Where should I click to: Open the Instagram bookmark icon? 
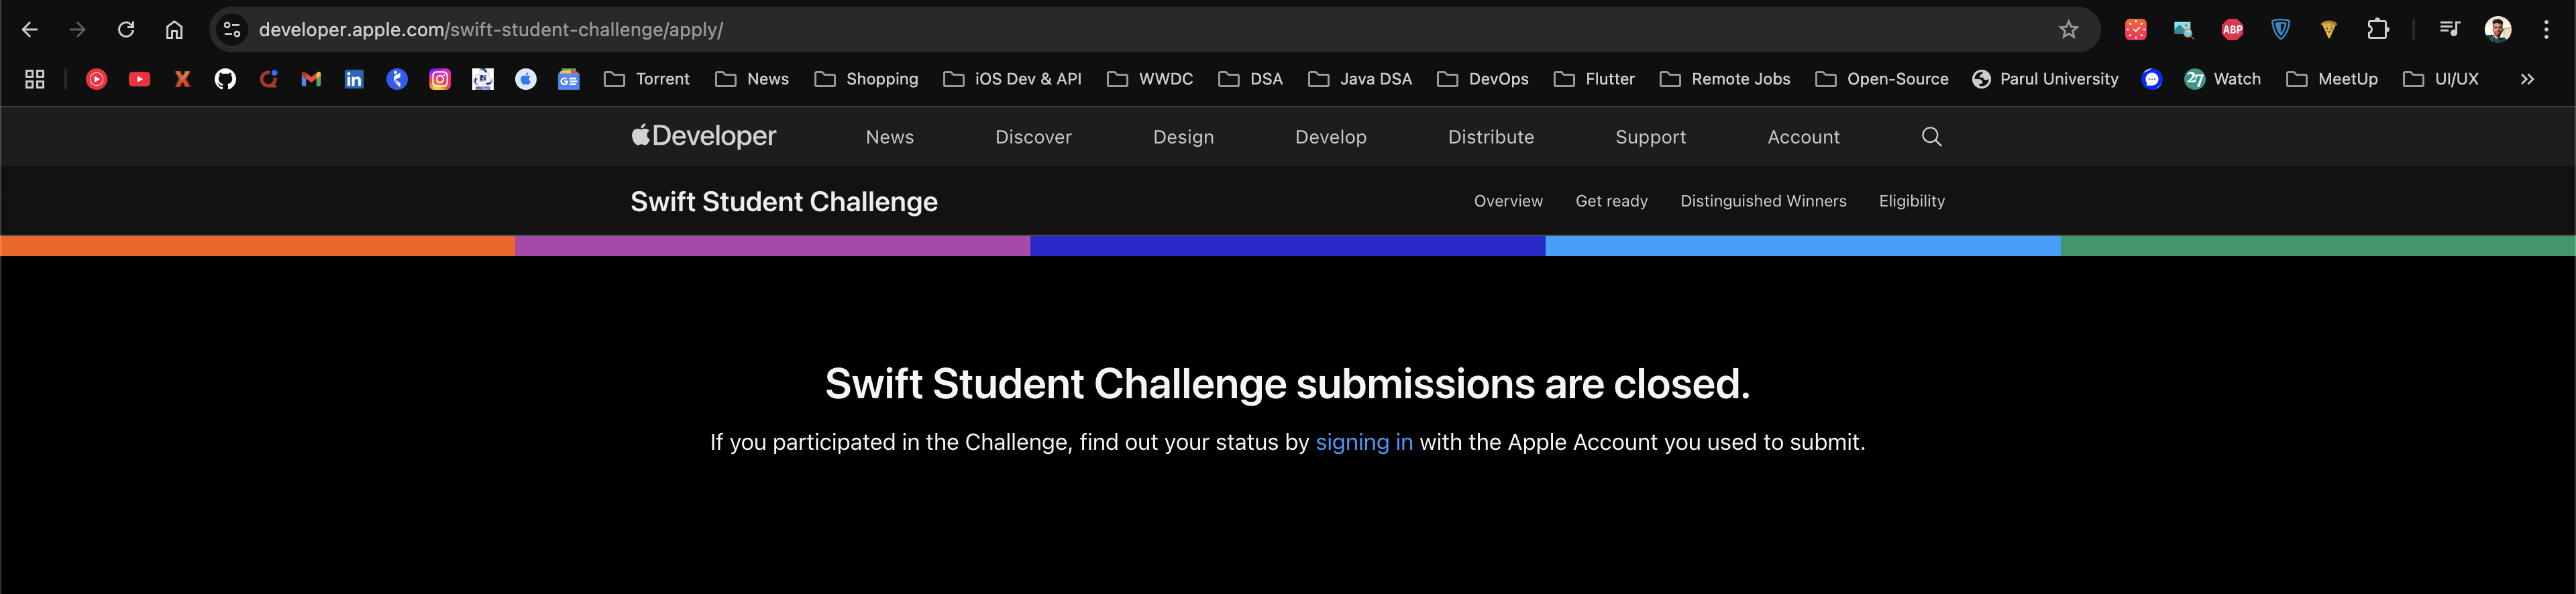(440, 79)
